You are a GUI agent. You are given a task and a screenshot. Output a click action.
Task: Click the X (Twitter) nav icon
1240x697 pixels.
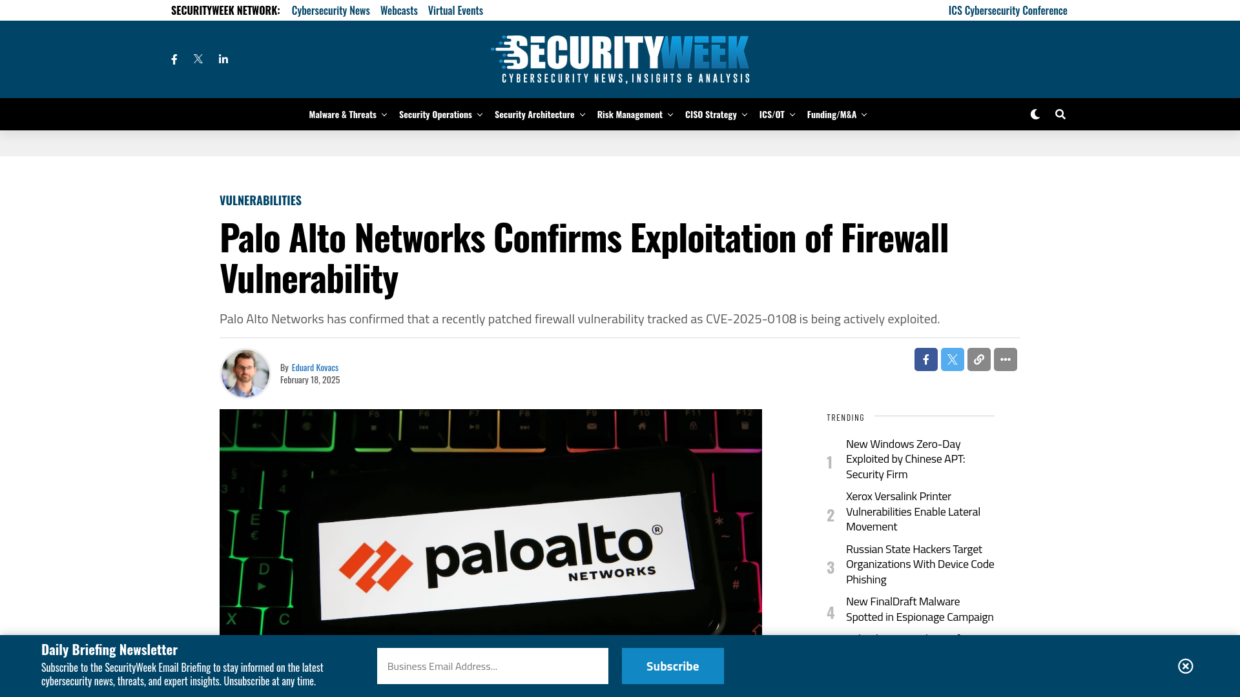198,59
